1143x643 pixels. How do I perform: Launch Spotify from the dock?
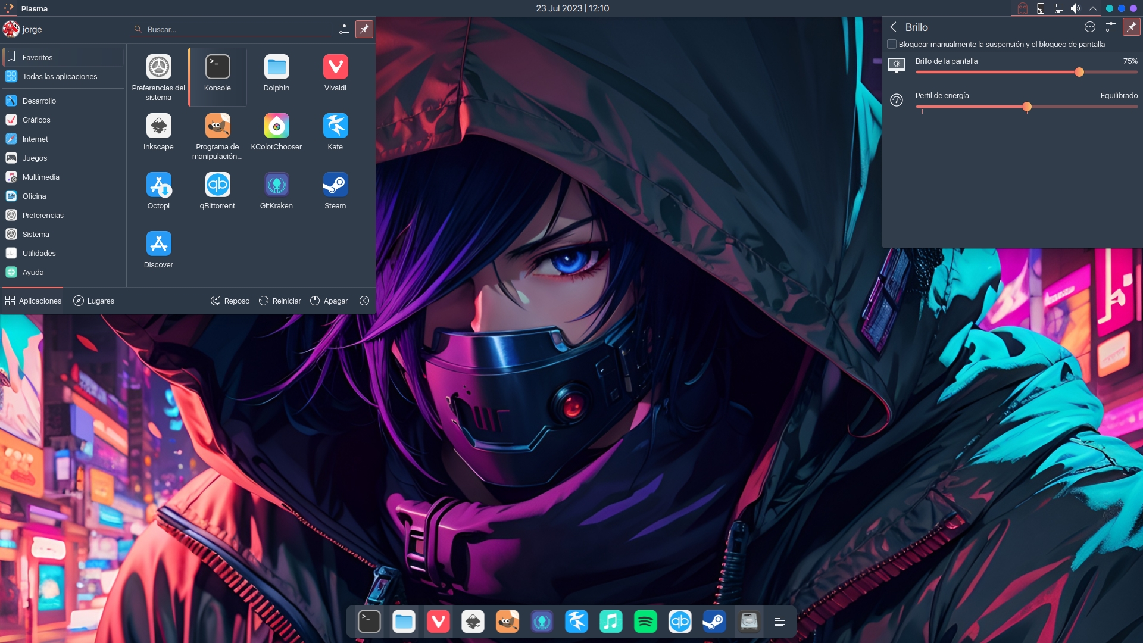click(x=645, y=622)
